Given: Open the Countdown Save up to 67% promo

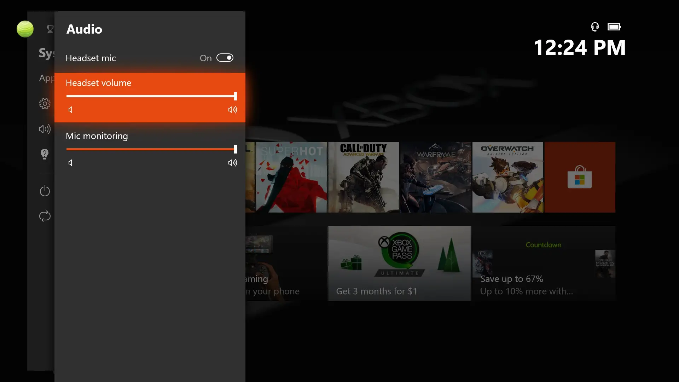Looking at the screenshot, I should coord(544,264).
